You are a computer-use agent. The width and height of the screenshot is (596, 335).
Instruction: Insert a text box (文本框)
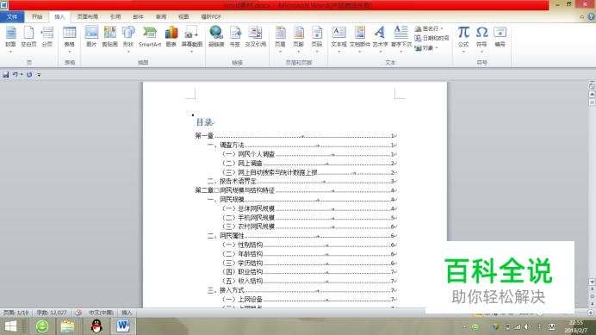click(338, 39)
